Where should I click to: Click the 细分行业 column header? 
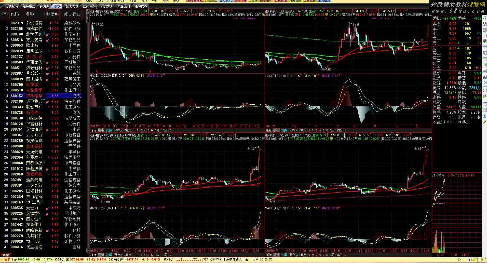tap(72, 14)
